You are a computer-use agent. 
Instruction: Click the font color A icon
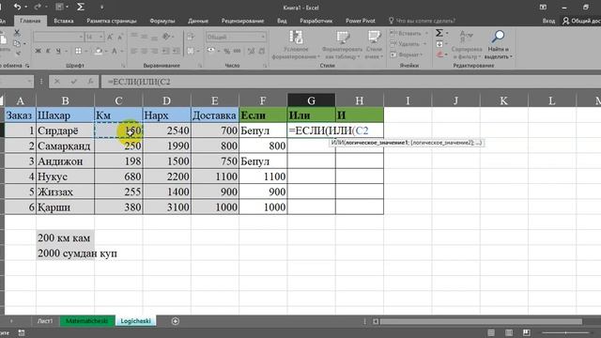click(x=115, y=51)
